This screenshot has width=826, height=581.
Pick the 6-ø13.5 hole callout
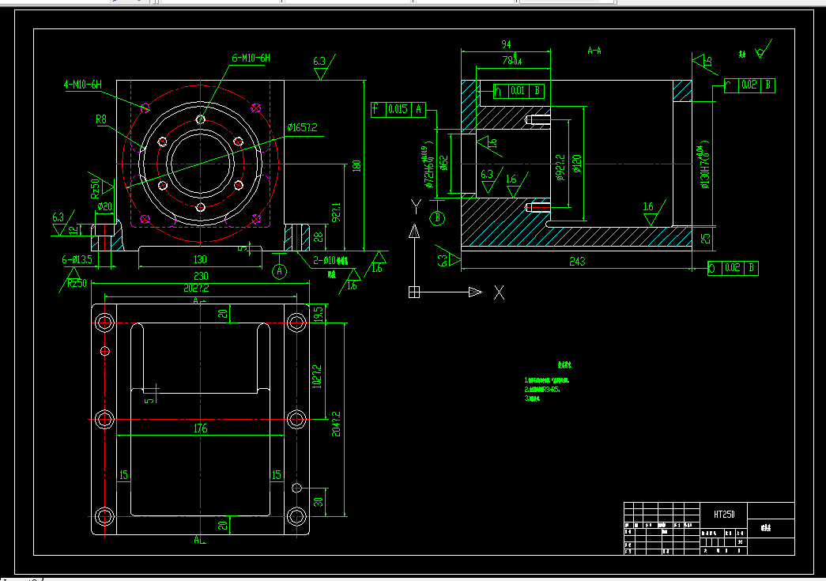pos(77,259)
